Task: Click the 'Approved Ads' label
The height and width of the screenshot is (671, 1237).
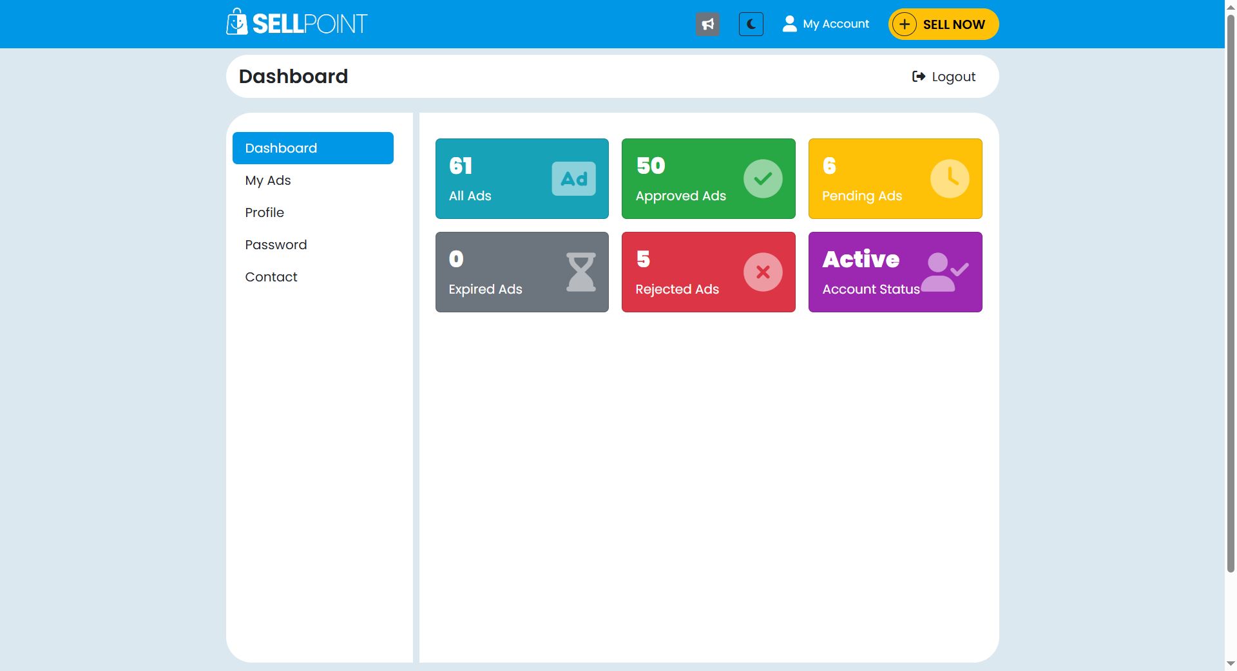Action: coord(681,196)
